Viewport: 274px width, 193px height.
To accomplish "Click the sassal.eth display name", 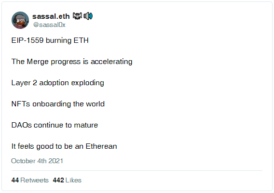I will 51,16.
